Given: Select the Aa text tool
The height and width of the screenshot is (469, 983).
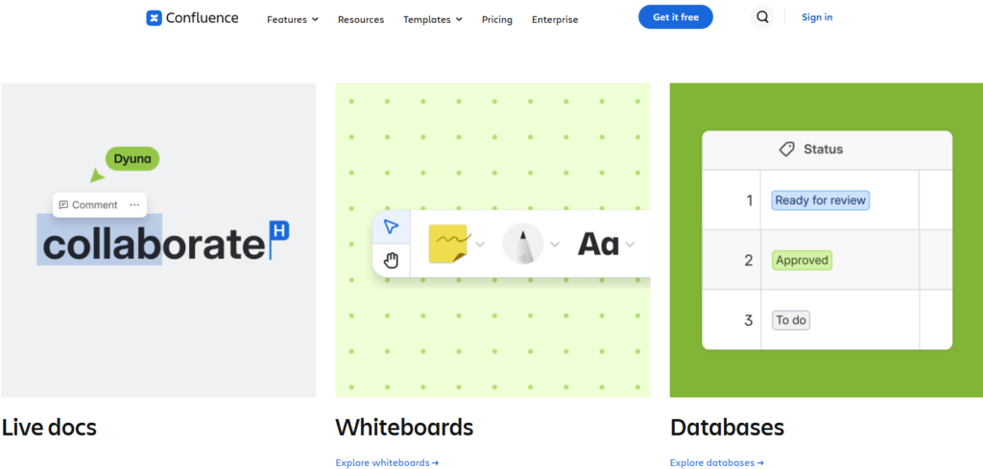Looking at the screenshot, I should click(597, 244).
